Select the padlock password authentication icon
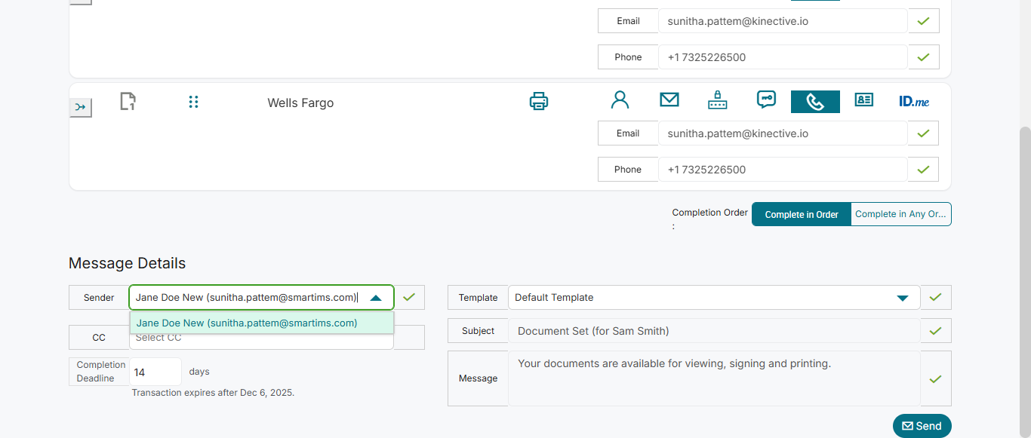 717,100
